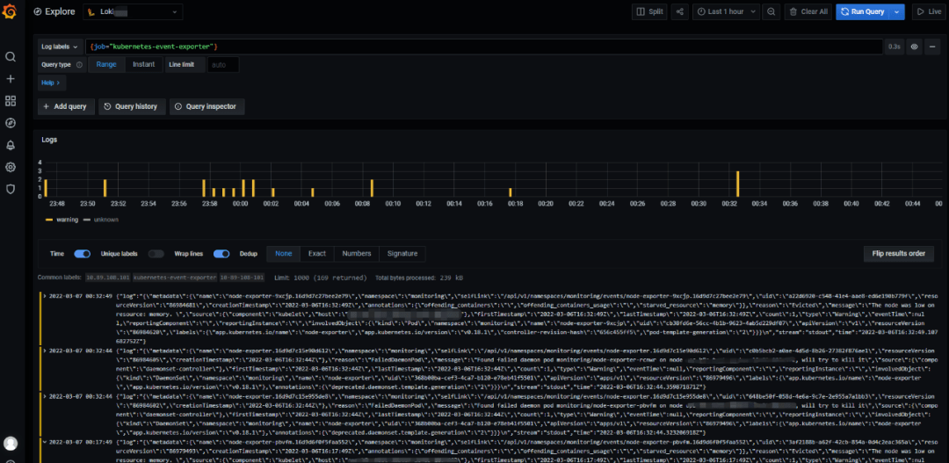Open the Server Admin shield icon

11,189
